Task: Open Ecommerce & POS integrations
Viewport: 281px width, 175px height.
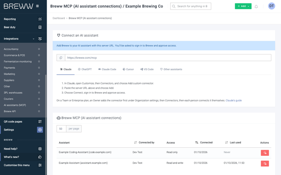Action: pyautogui.click(x=14, y=55)
